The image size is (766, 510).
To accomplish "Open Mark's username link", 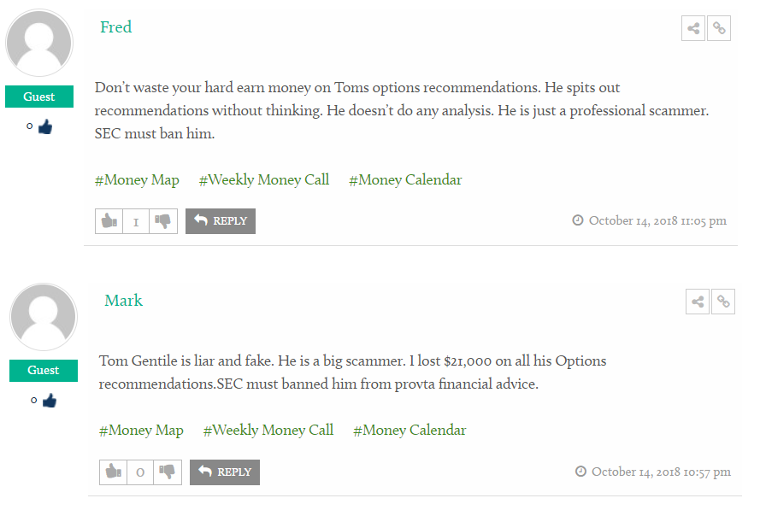I will 124,300.
